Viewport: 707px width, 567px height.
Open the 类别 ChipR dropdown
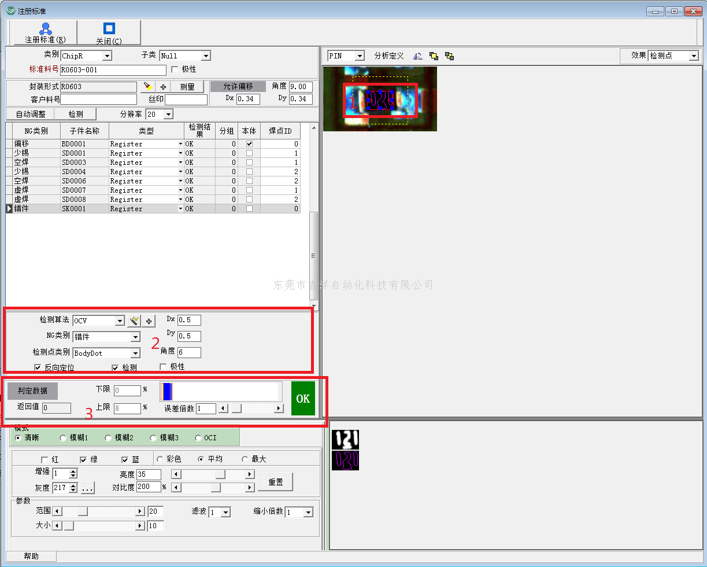click(x=106, y=56)
